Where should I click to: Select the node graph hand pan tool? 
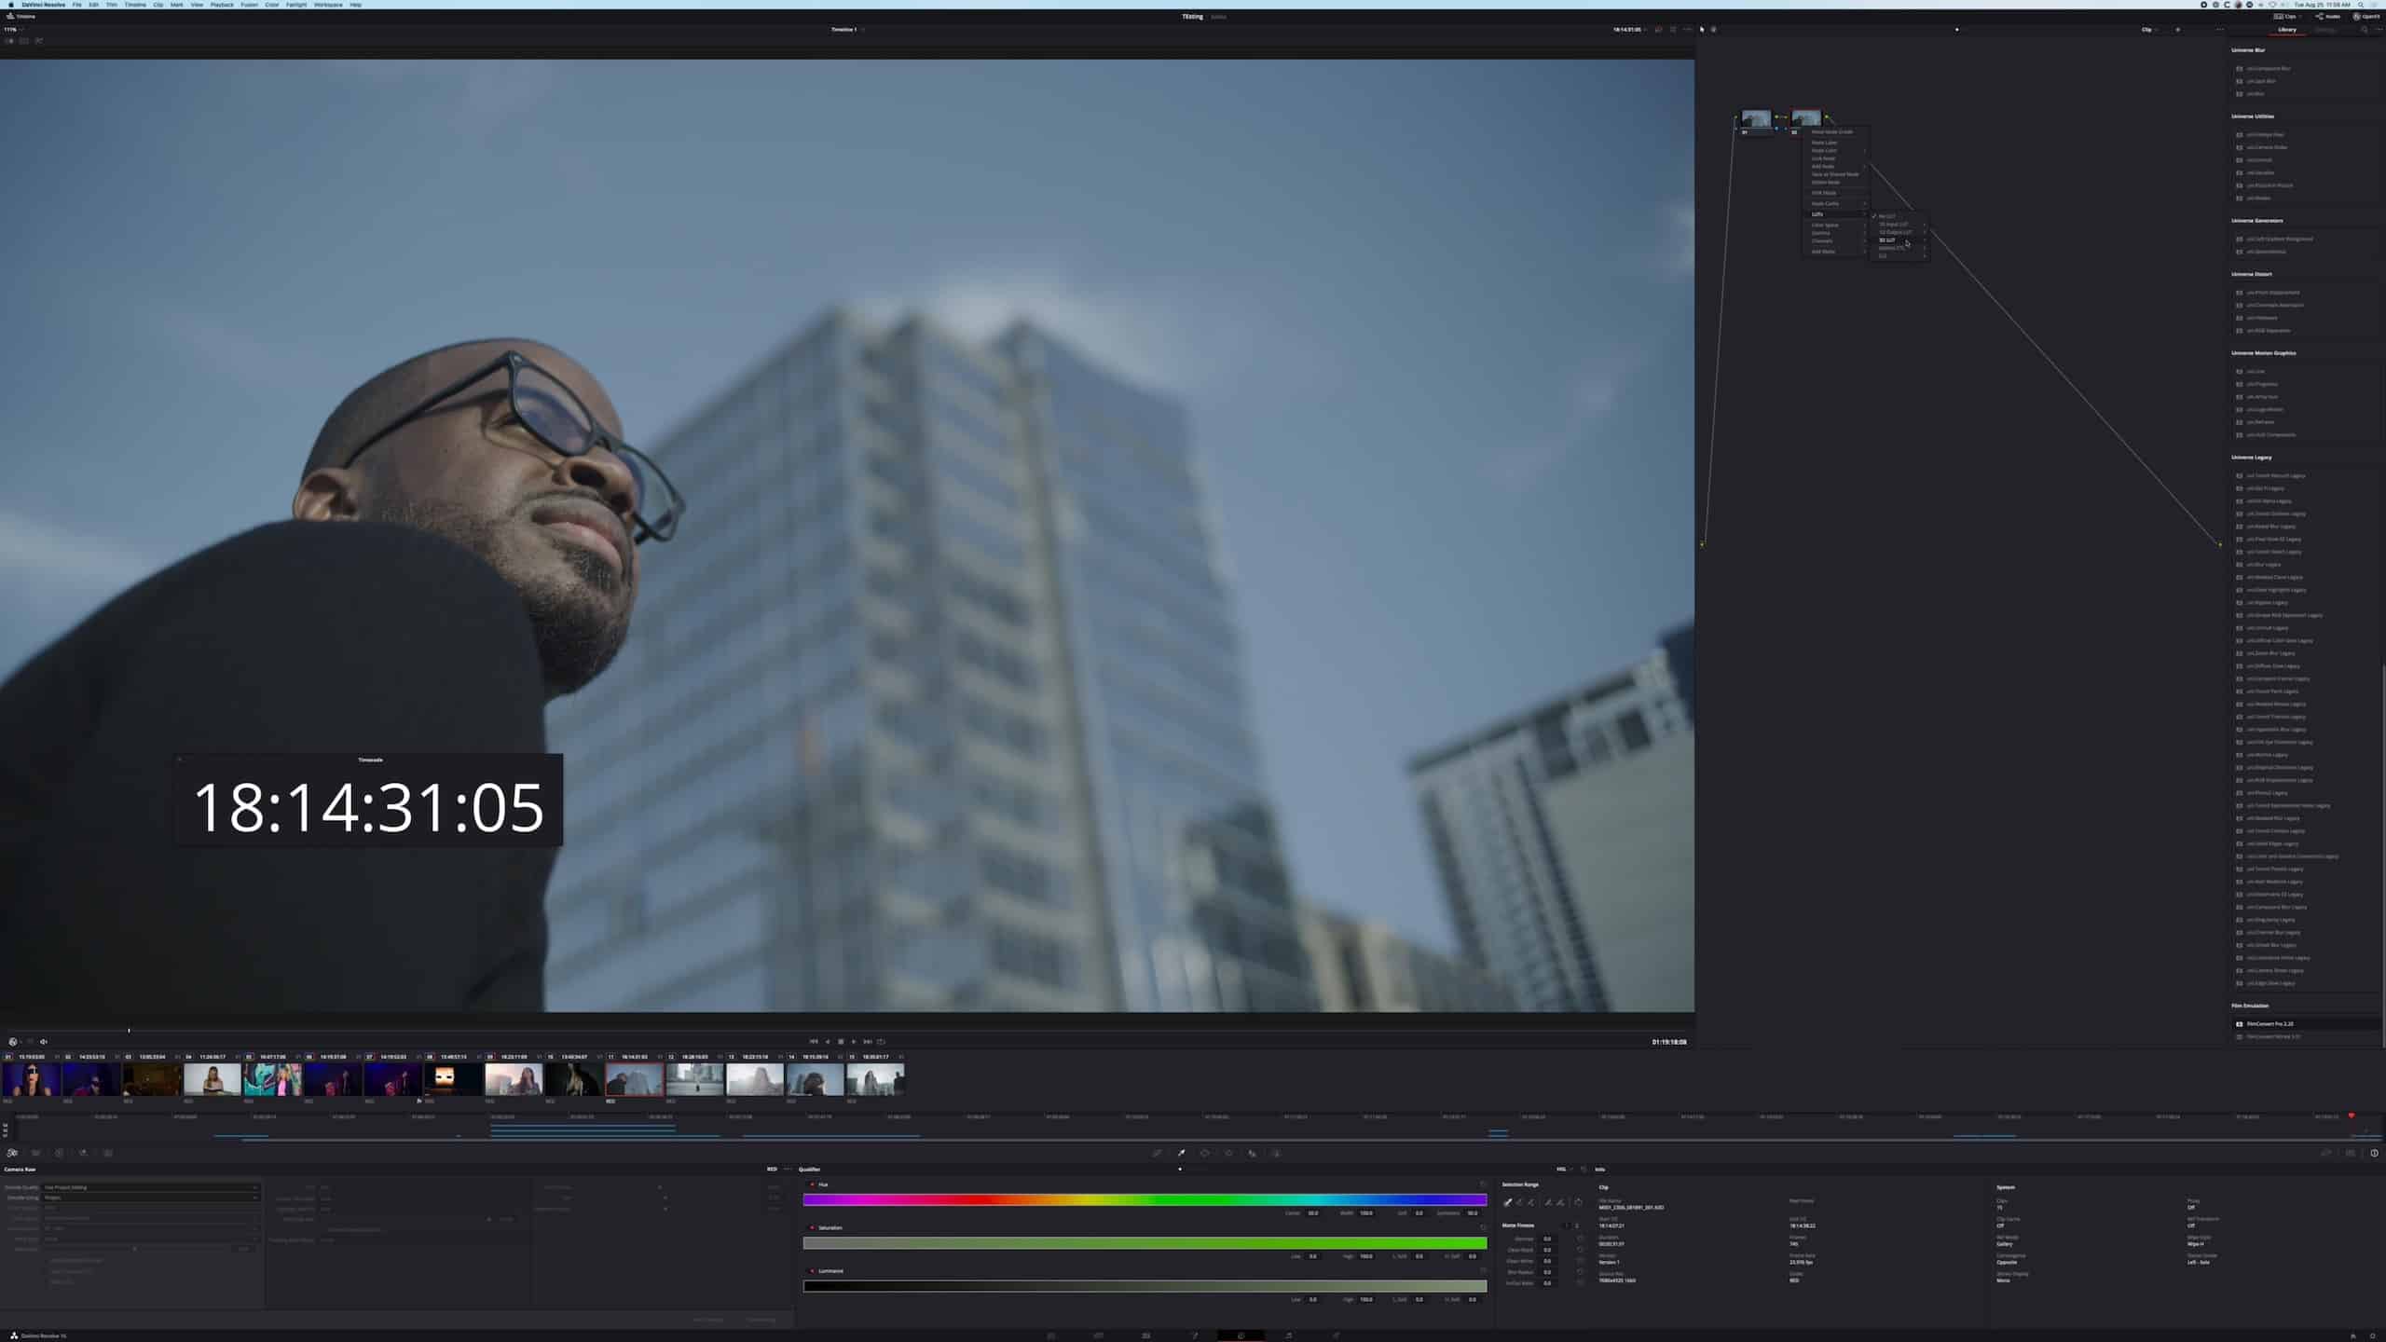(x=1713, y=29)
